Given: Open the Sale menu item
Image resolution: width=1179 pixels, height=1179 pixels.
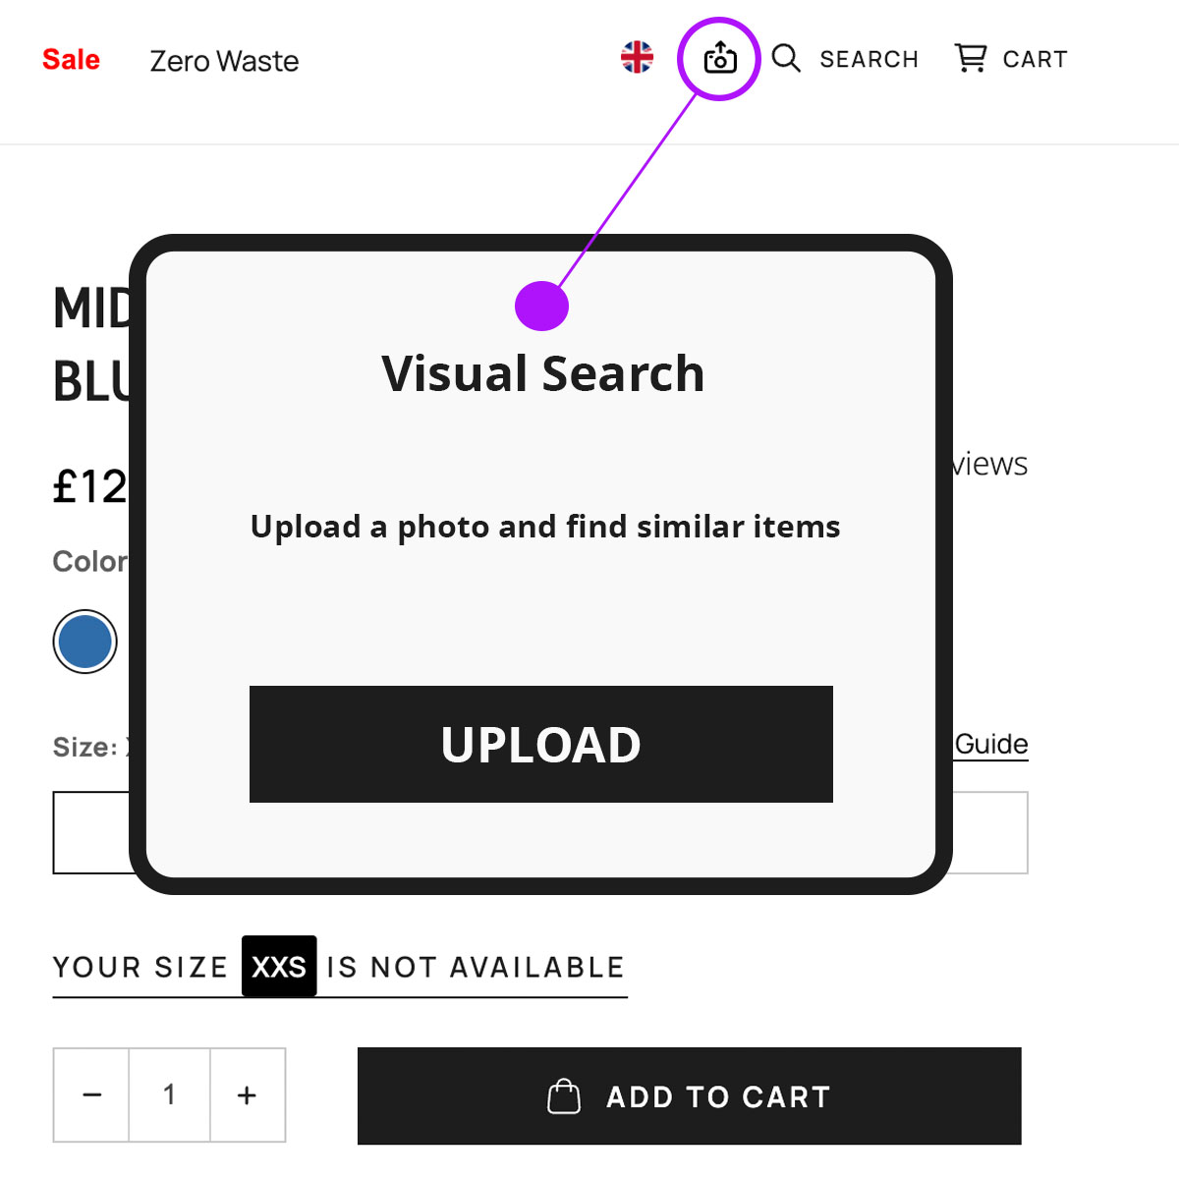Looking at the screenshot, I should point(71,60).
